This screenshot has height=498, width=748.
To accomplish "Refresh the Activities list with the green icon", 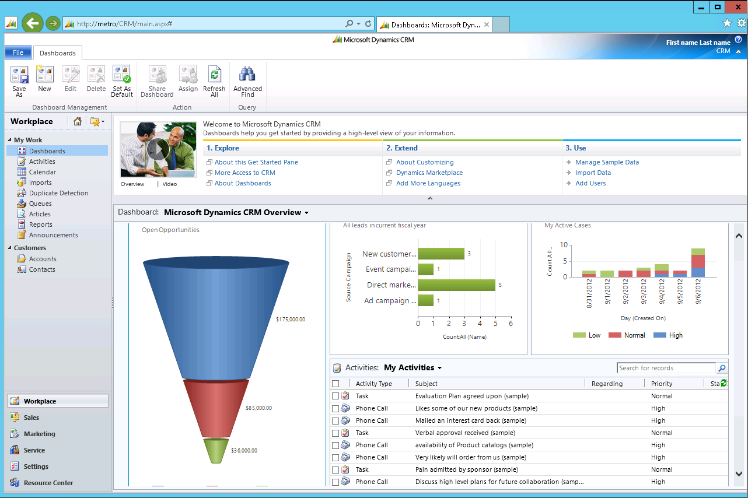I will point(724,383).
